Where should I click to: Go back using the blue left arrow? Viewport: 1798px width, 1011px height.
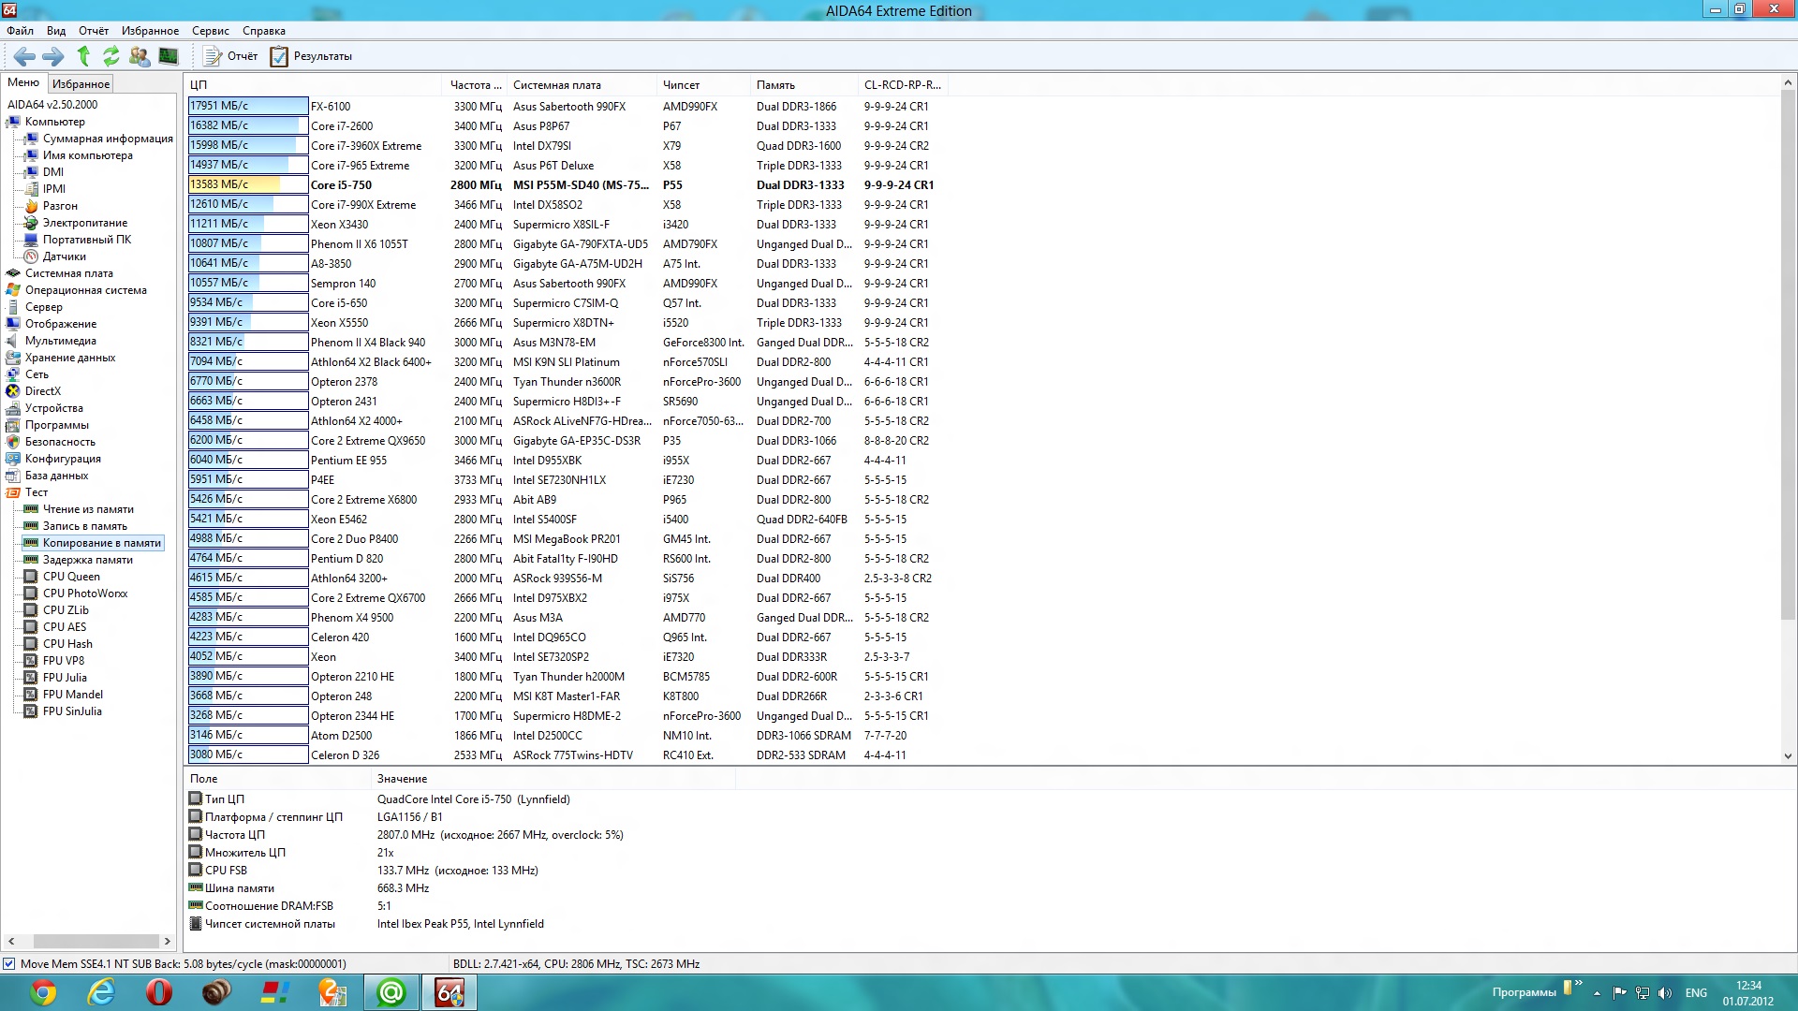point(24,56)
